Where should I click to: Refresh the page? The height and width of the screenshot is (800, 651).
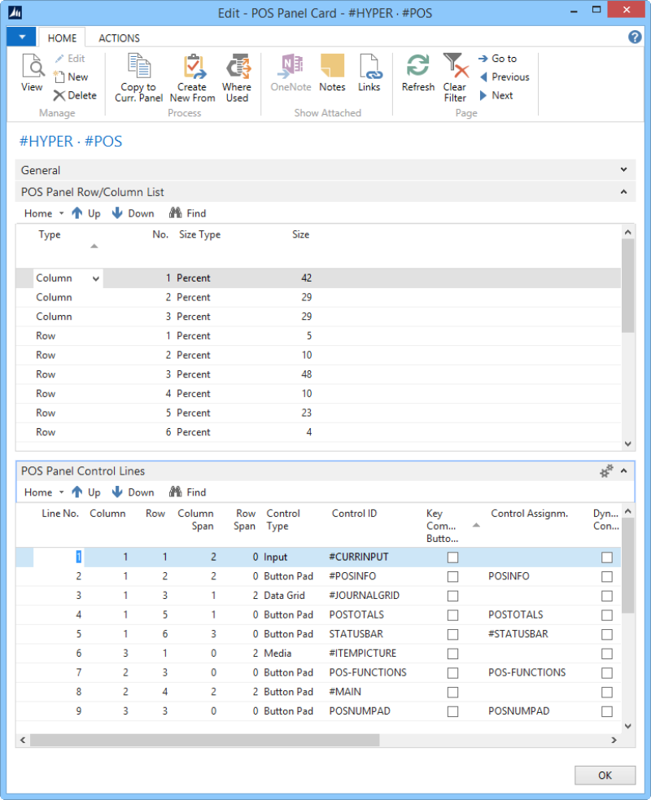[417, 73]
